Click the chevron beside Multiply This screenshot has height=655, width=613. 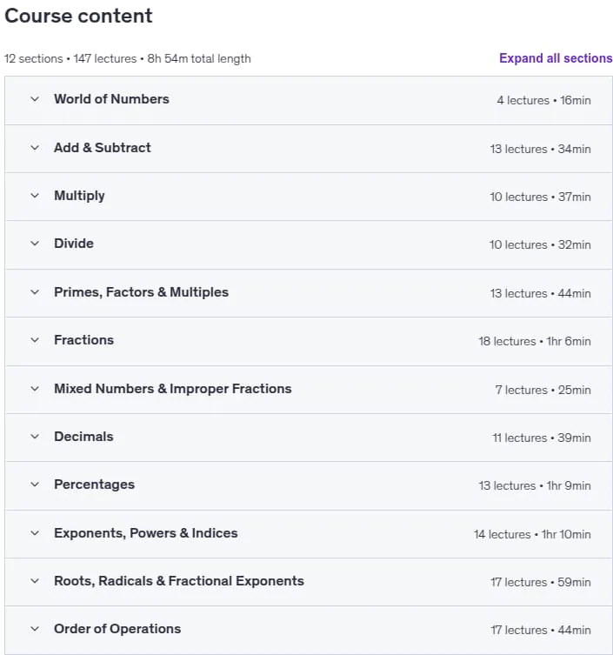[35, 196]
